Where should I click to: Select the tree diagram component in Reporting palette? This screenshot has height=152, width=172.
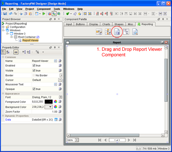[126, 32]
